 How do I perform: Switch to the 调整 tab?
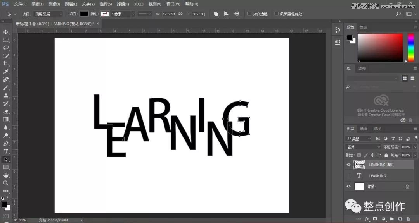click(x=362, y=69)
